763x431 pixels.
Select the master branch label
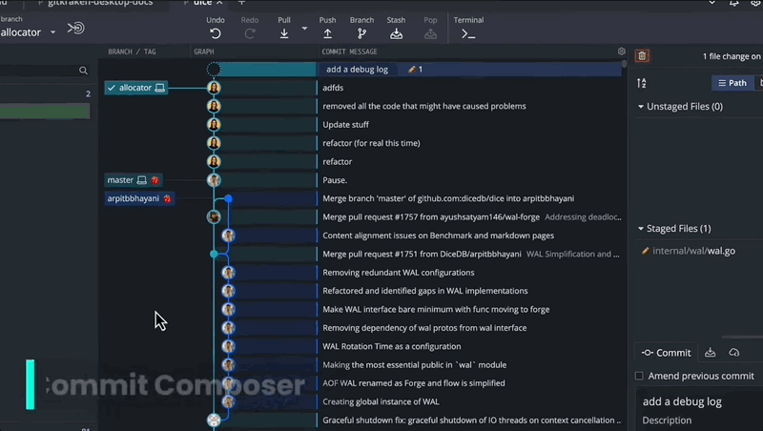tap(134, 180)
